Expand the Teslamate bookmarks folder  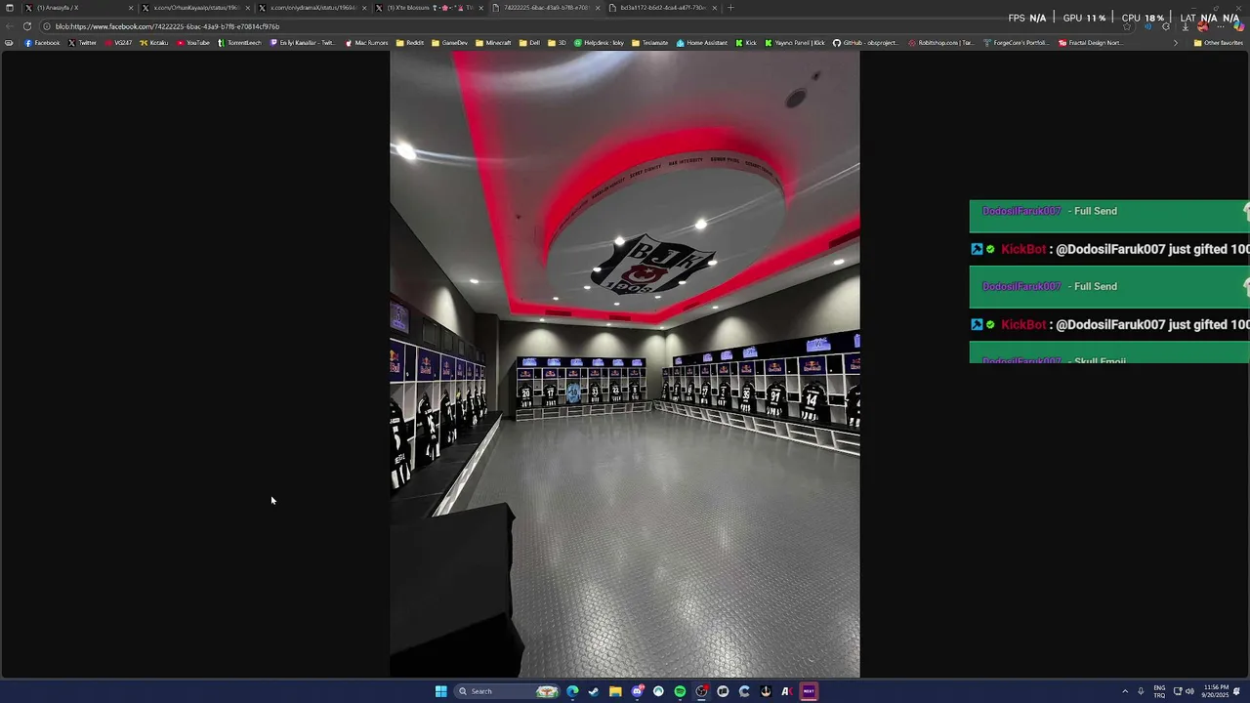click(x=649, y=43)
